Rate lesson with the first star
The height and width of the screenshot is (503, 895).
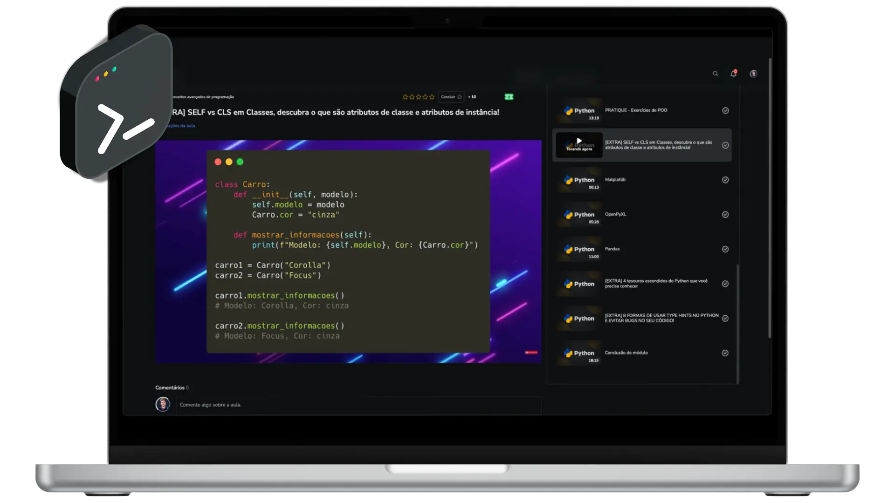[x=405, y=97]
